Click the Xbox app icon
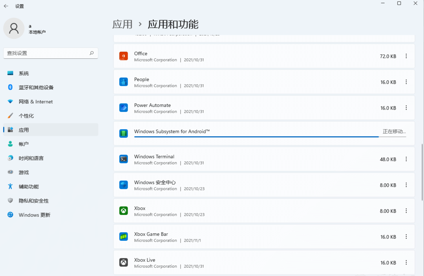The width and height of the screenshot is (424, 276). coord(124,211)
